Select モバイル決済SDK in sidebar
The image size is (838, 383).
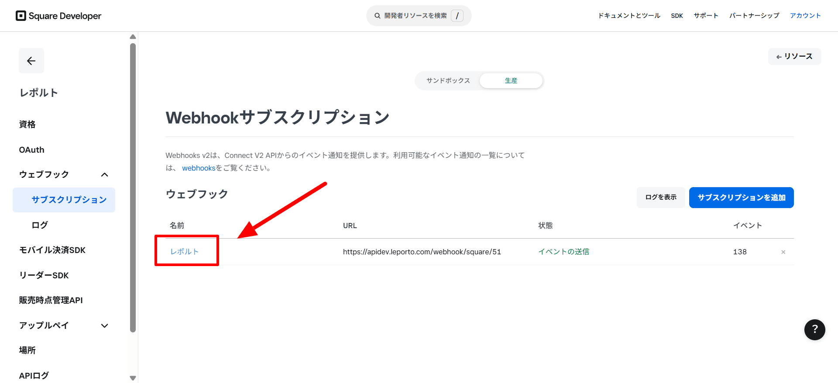[x=52, y=250]
